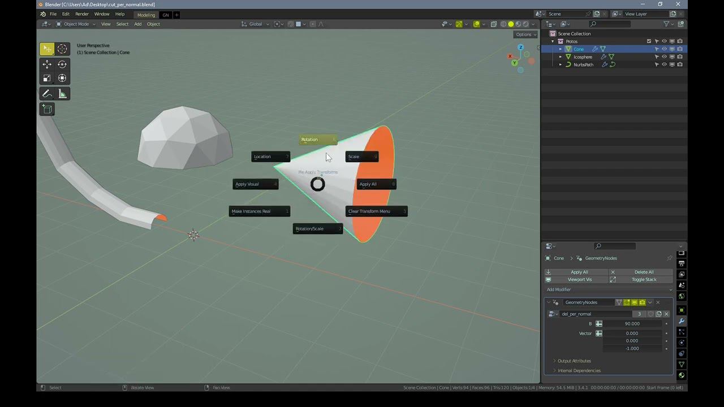Toggle Protos collection exclude checkbox
Image resolution: width=724 pixels, height=407 pixels.
pos(649,41)
